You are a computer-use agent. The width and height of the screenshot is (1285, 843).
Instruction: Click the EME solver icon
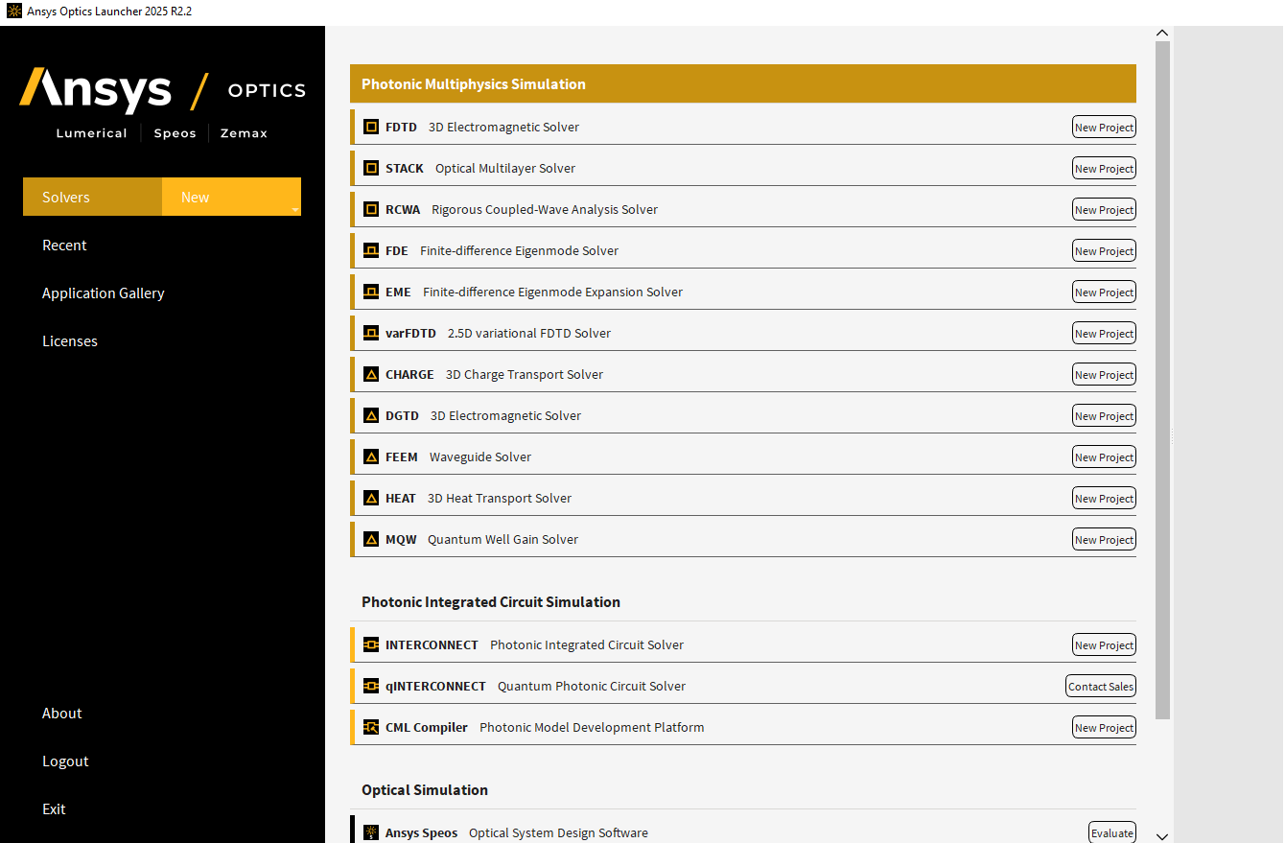tap(371, 292)
